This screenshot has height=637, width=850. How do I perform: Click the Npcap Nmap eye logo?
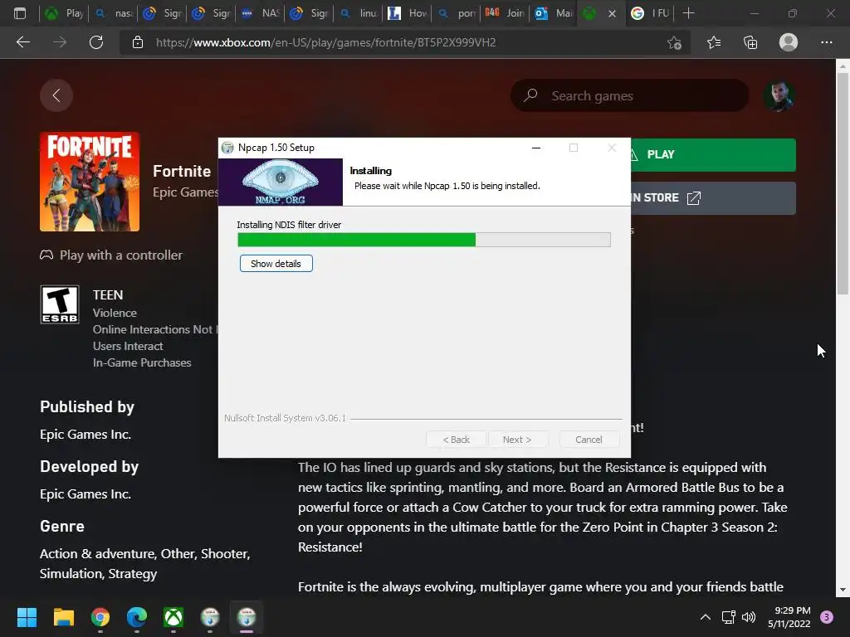coord(281,182)
